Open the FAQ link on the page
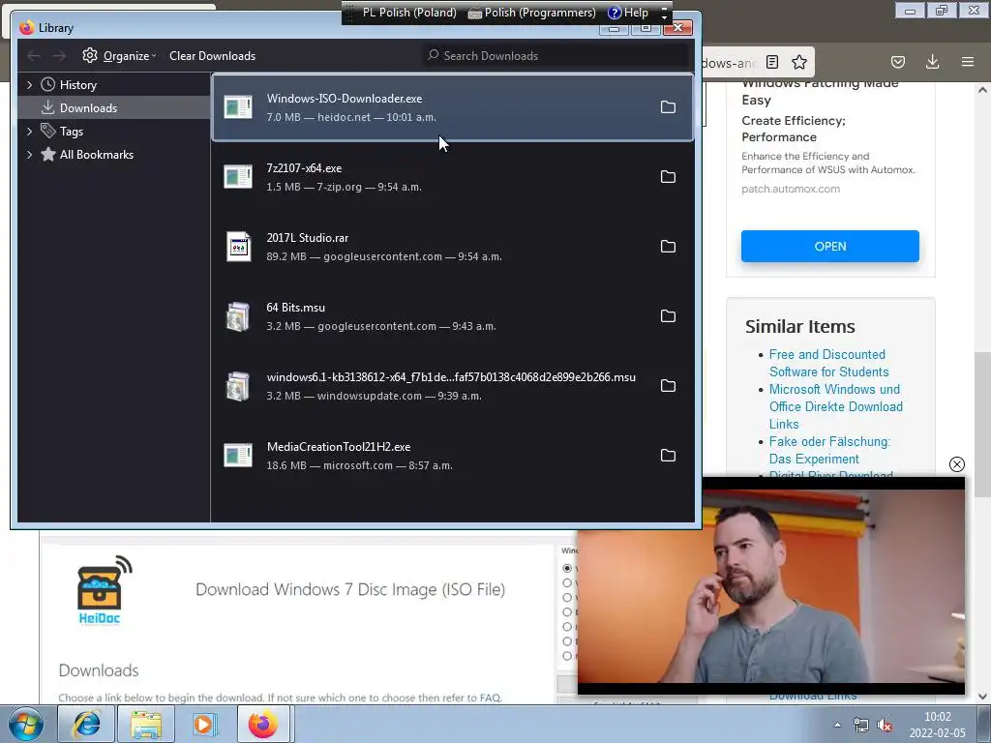The width and height of the screenshot is (991, 743). pos(490,698)
